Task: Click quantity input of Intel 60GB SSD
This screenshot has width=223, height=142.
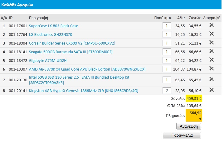Action: pyautogui.click(x=167, y=80)
